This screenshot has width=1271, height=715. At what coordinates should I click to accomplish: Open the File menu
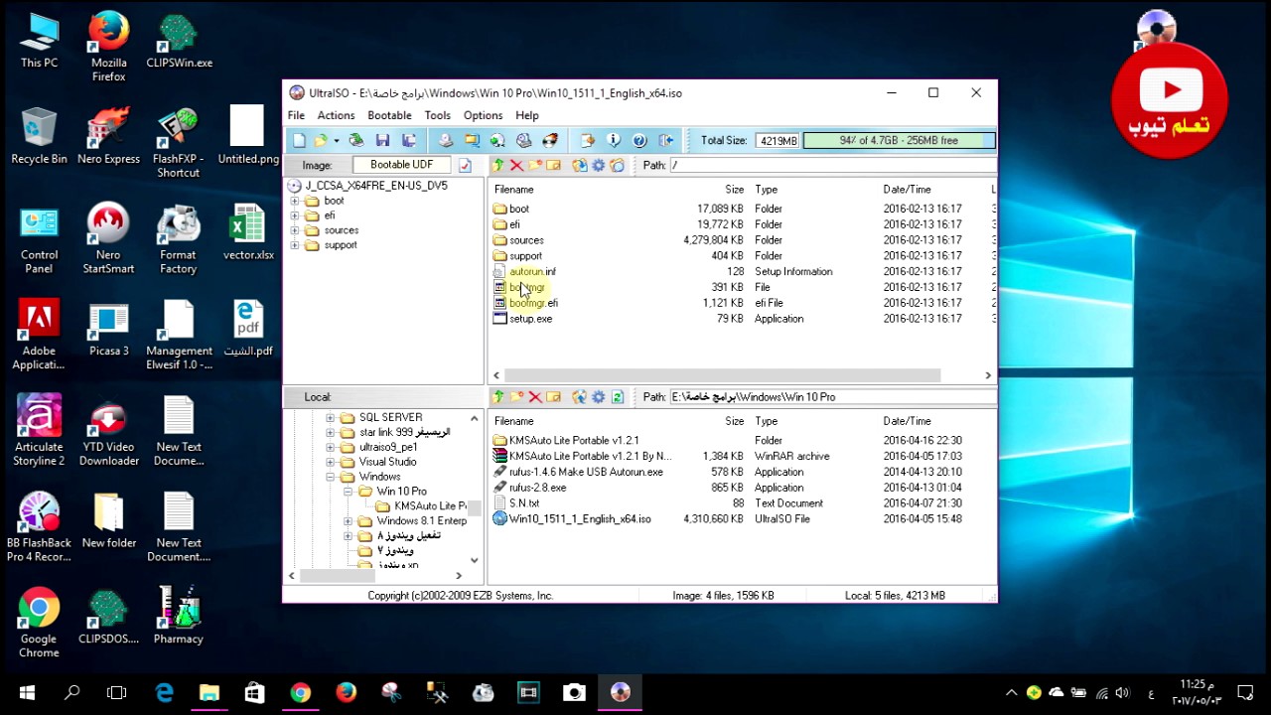(x=296, y=115)
